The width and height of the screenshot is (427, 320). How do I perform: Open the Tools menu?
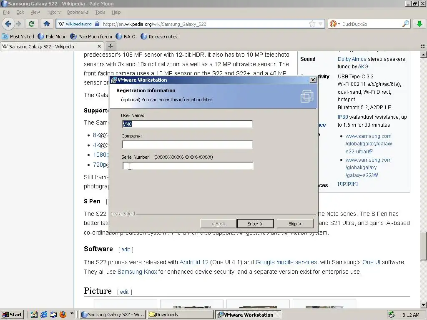click(100, 12)
